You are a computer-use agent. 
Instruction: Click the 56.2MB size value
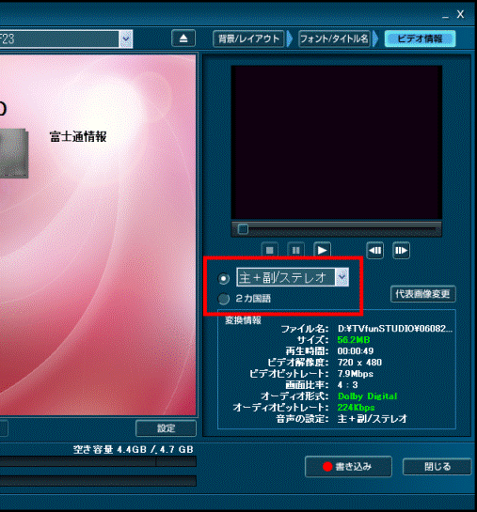coord(354,340)
